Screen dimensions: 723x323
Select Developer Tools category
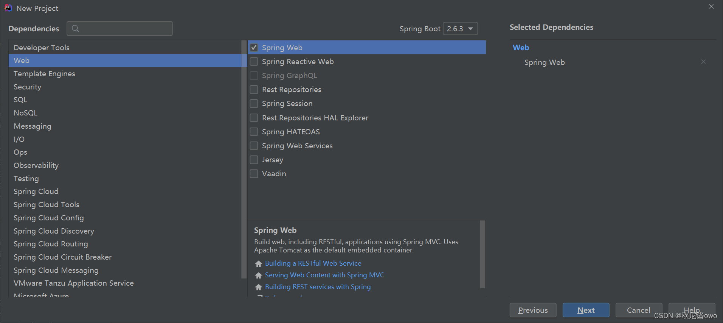(125, 48)
